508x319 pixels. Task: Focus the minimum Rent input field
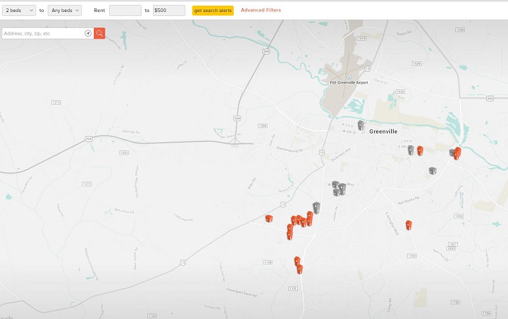pyautogui.click(x=125, y=10)
